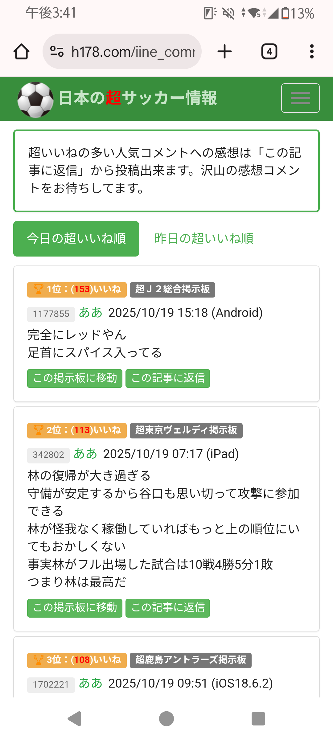Expand the hamburger navigation menu
The height and width of the screenshot is (740, 333).
[300, 98]
